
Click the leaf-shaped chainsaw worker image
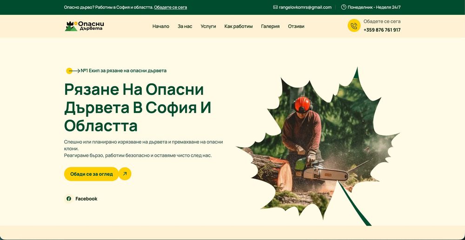click(x=317, y=147)
